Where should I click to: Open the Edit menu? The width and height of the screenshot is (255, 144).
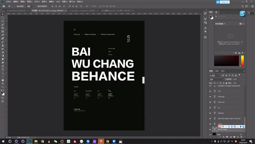click(16, 2)
